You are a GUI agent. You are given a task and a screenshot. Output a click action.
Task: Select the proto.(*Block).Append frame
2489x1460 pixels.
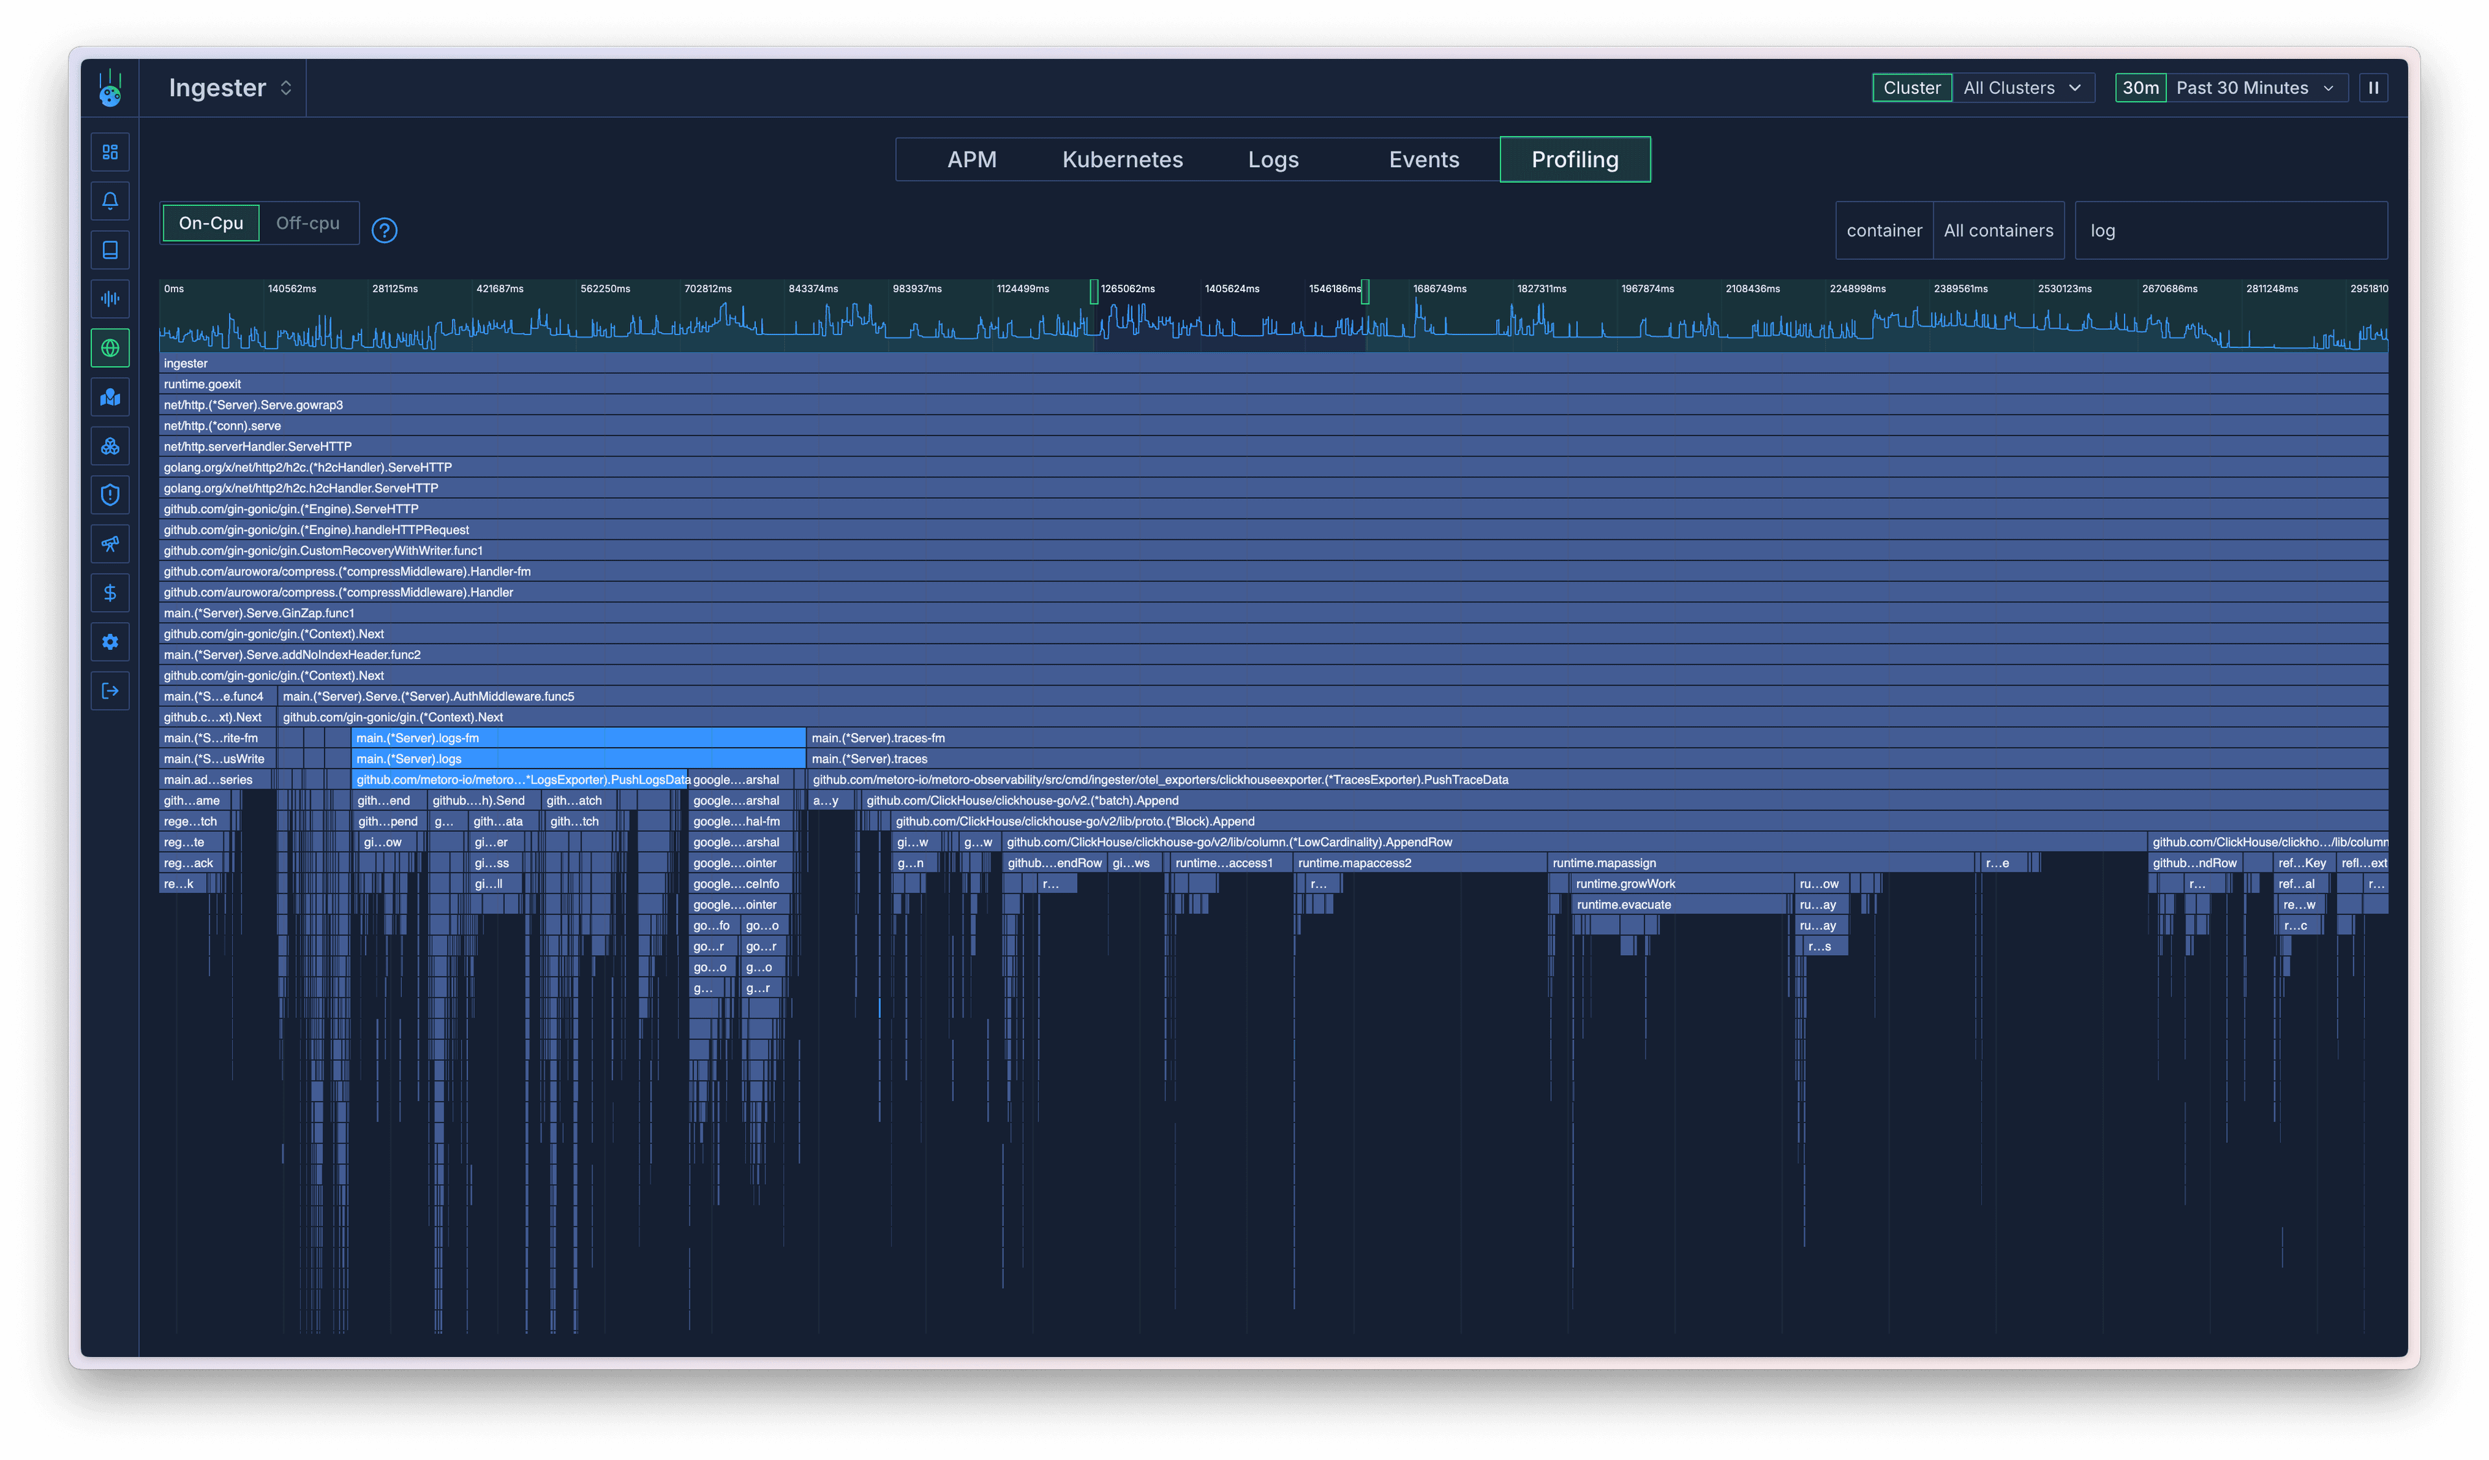[1640, 821]
